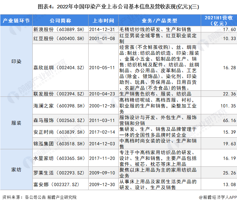Click revenue value 19.63
Viewport: 237px width, 204px height.
(x=230, y=144)
